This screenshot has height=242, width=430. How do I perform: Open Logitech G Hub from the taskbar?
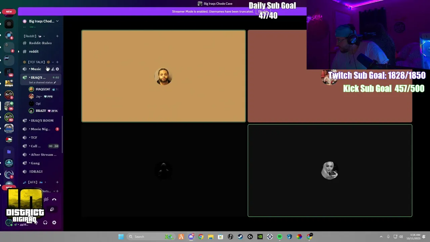[x=250, y=237]
